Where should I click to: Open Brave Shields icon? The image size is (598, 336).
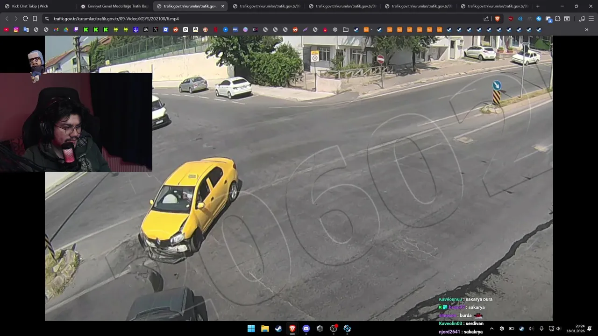coord(497,19)
